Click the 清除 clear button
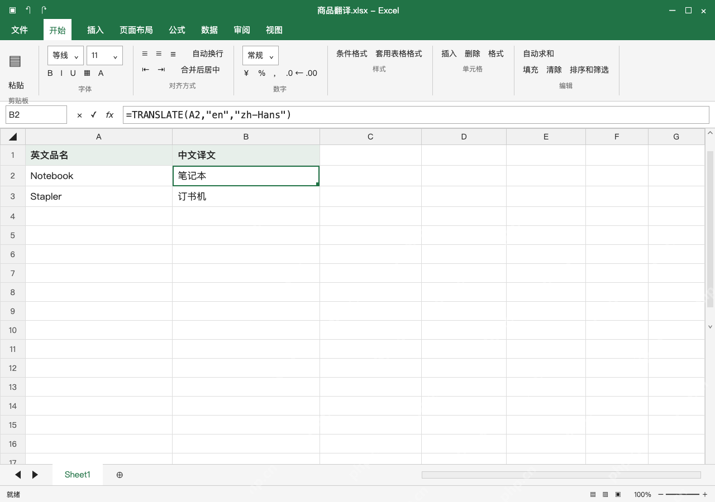The height and width of the screenshot is (502, 715). tap(554, 70)
